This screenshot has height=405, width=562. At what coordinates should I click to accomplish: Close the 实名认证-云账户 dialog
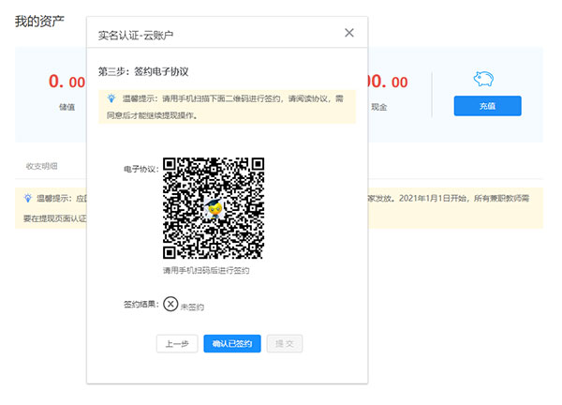(x=349, y=33)
